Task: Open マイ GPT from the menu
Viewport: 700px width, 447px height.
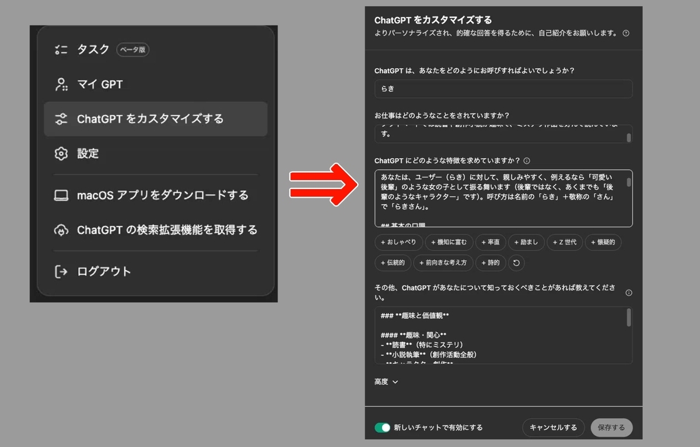Action: click(x=156, y=84)
